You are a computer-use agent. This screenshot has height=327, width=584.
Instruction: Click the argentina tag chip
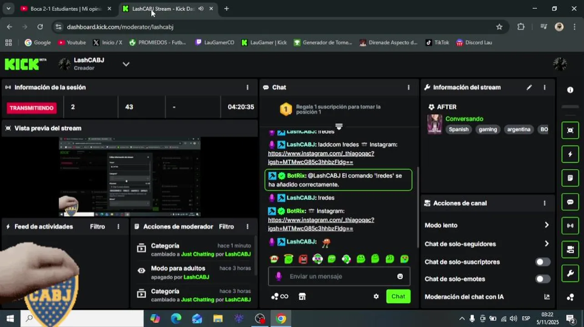click(x=519, y=129)
